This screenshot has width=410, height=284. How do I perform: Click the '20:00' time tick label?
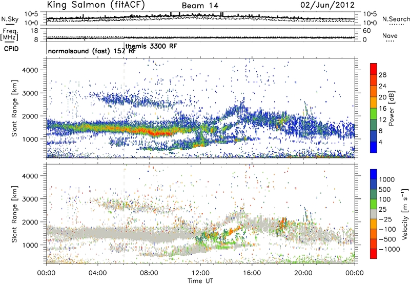(303, 273)
